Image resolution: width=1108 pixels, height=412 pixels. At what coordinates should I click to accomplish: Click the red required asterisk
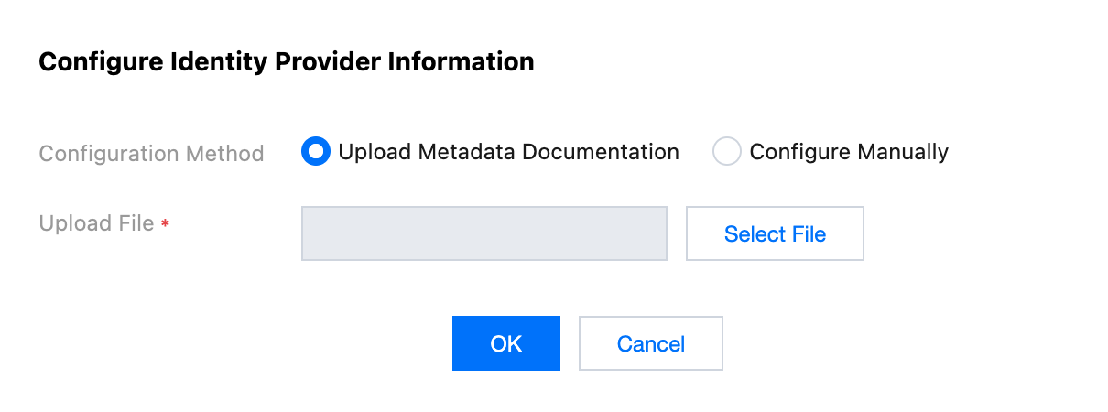click(166, 224)
